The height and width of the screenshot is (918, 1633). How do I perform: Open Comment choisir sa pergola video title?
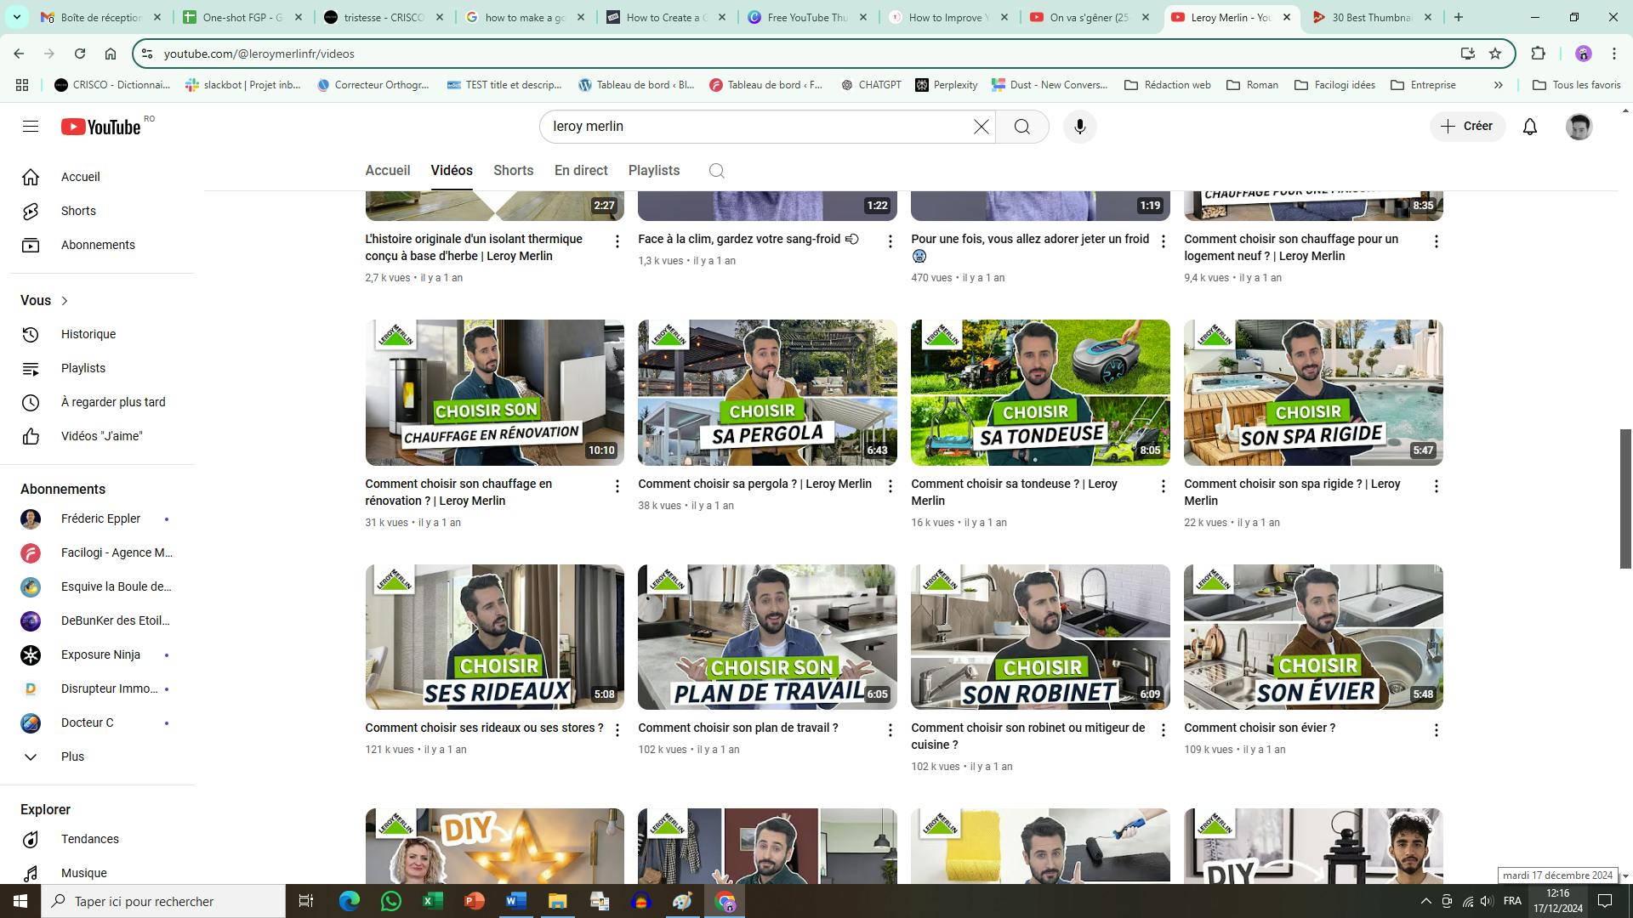point(754,484)
